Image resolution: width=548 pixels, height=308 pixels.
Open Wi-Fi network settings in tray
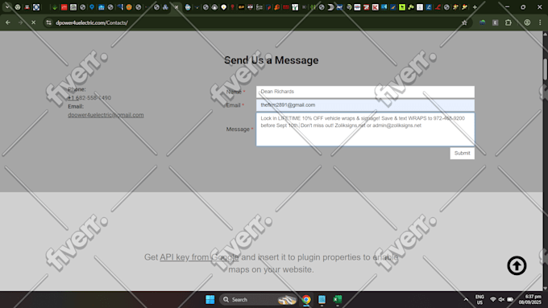492,299
